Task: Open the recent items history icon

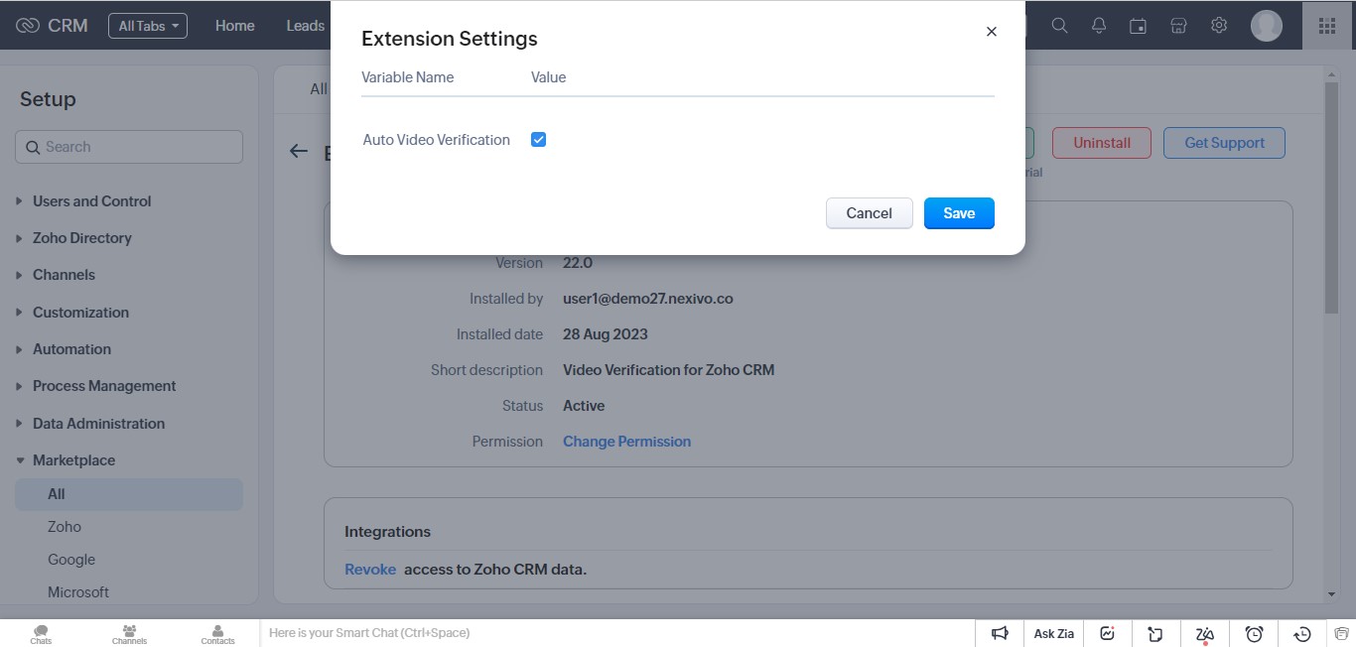Action: (1302, 633)
